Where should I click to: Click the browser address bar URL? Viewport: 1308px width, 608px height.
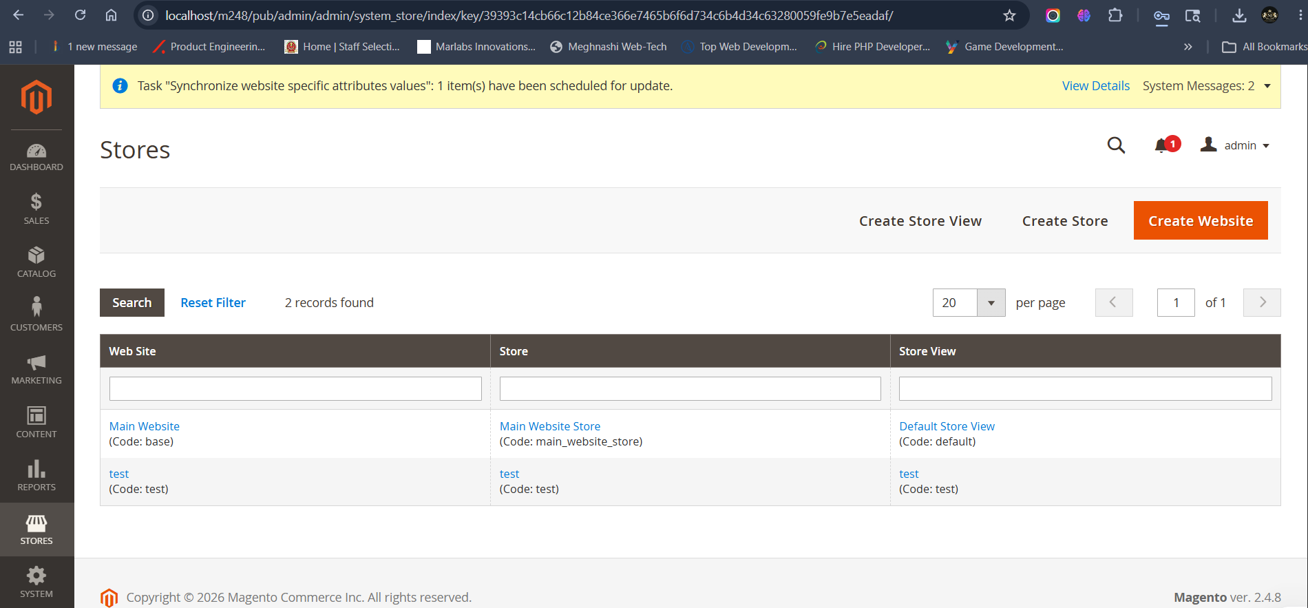point(529,15)
